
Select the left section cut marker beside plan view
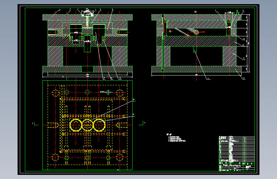coord(35,124)
